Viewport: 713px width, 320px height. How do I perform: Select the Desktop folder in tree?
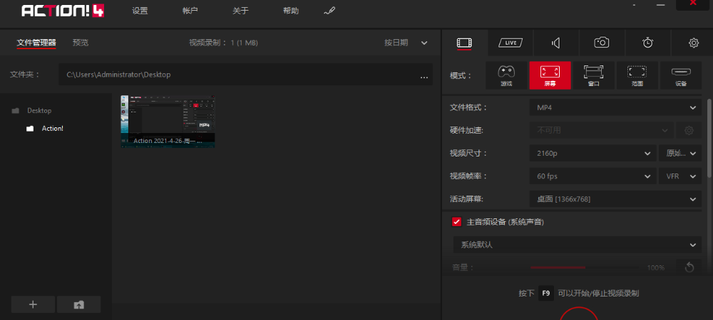(x=39, y=110)
